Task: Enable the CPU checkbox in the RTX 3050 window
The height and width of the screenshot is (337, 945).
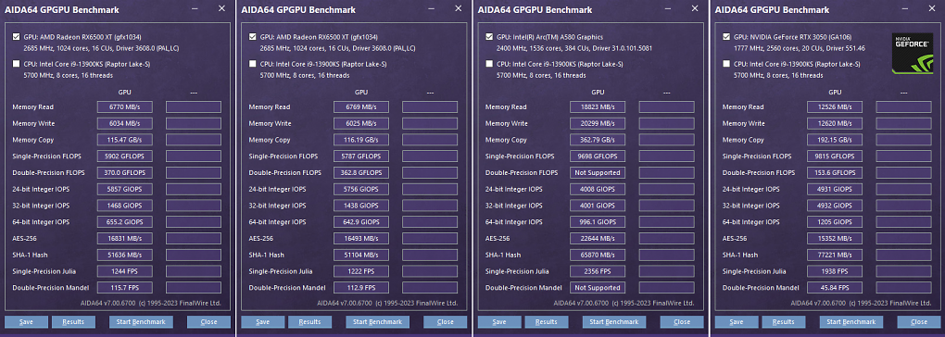Action: (726, 64)
